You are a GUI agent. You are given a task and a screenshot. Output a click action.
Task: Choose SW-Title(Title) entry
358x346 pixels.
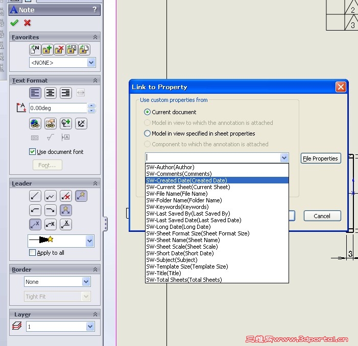(217, 273)
